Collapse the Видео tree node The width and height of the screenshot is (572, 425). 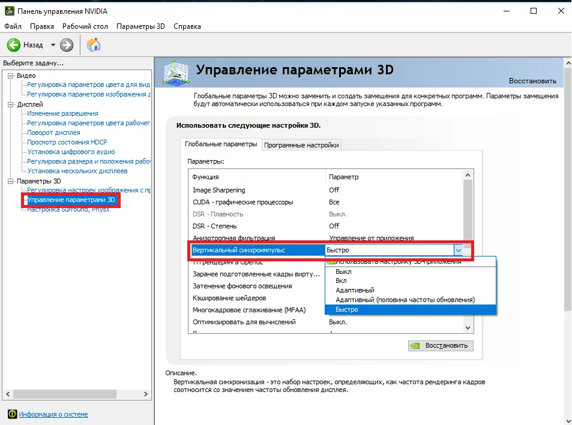coord(11,76)
